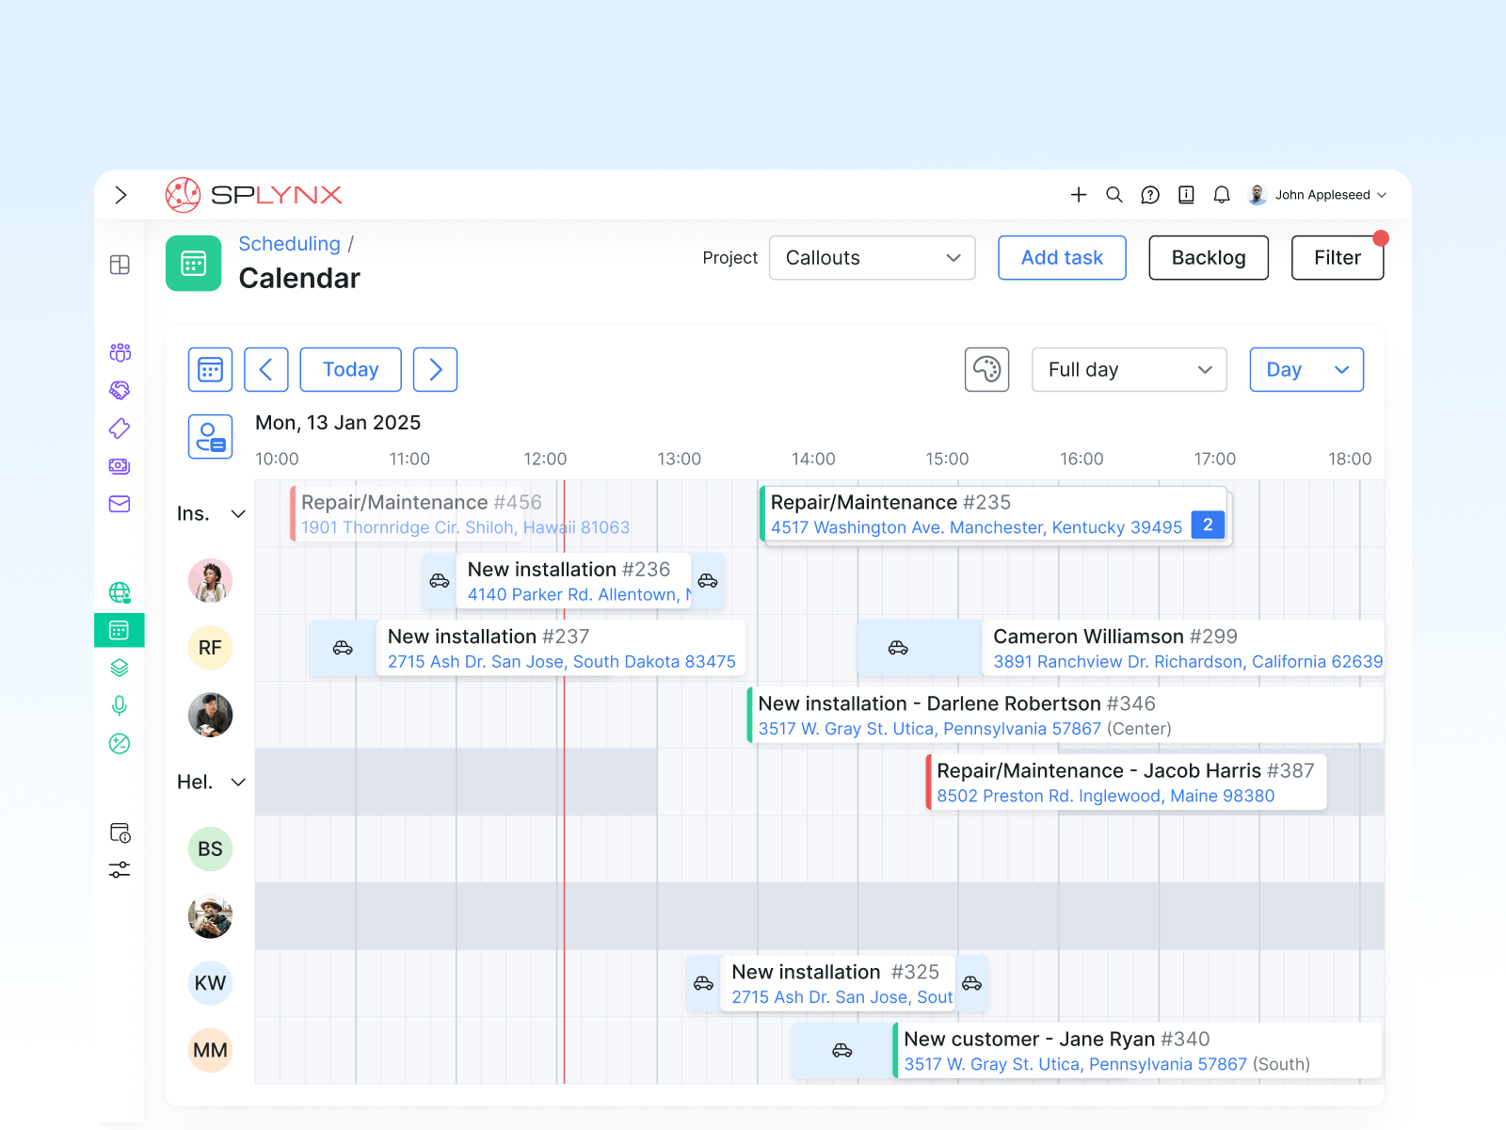Collapse the Ins. team group
Image resolution: width=1506 pixels, height=1130 pixels.
coord(238,514)
